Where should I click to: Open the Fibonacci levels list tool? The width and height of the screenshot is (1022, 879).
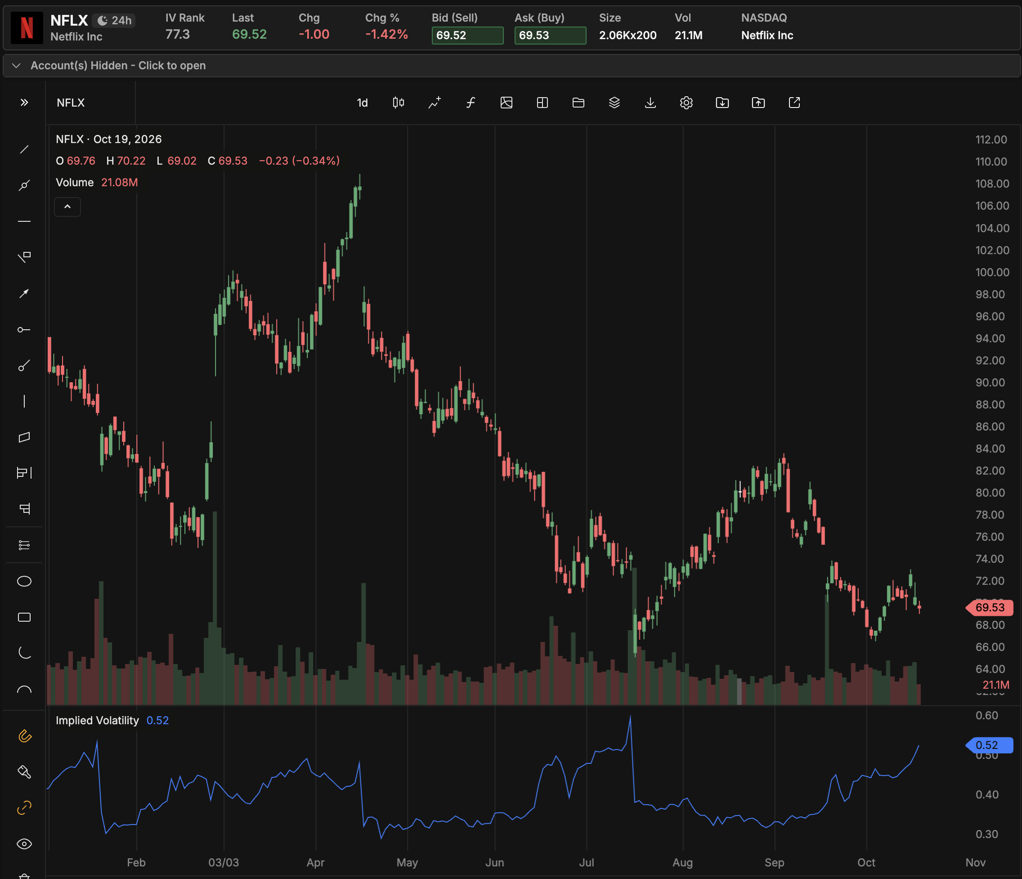[x=24, y=545]
